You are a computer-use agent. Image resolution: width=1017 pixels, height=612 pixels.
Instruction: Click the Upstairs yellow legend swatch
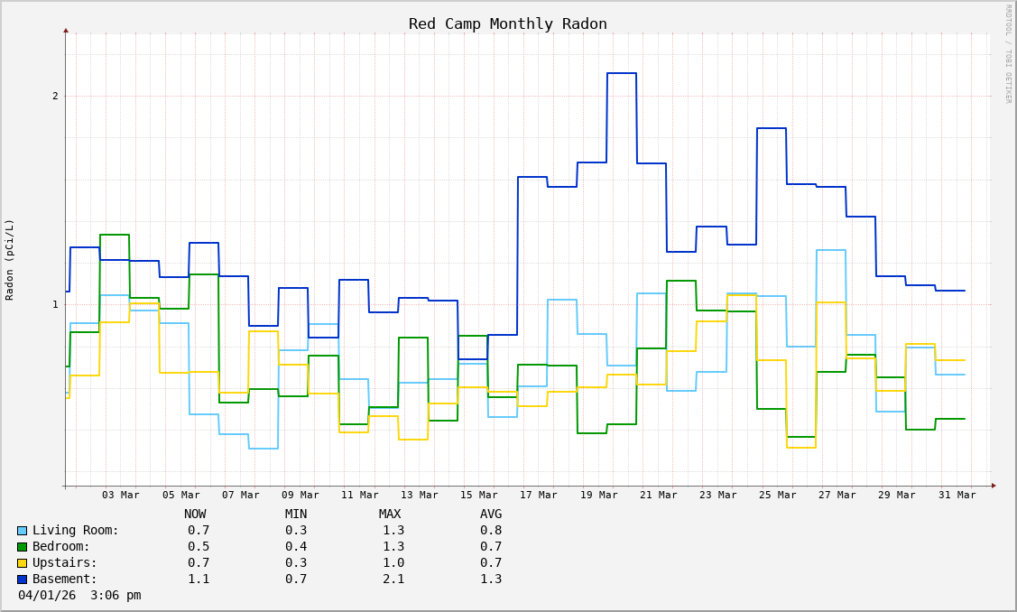tap(22, 563)
